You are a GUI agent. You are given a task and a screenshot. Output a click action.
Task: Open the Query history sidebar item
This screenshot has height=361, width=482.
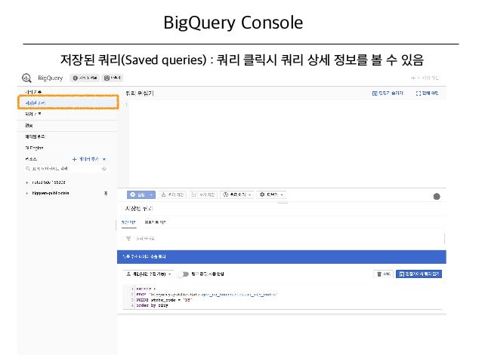click(x=33, y=92)
